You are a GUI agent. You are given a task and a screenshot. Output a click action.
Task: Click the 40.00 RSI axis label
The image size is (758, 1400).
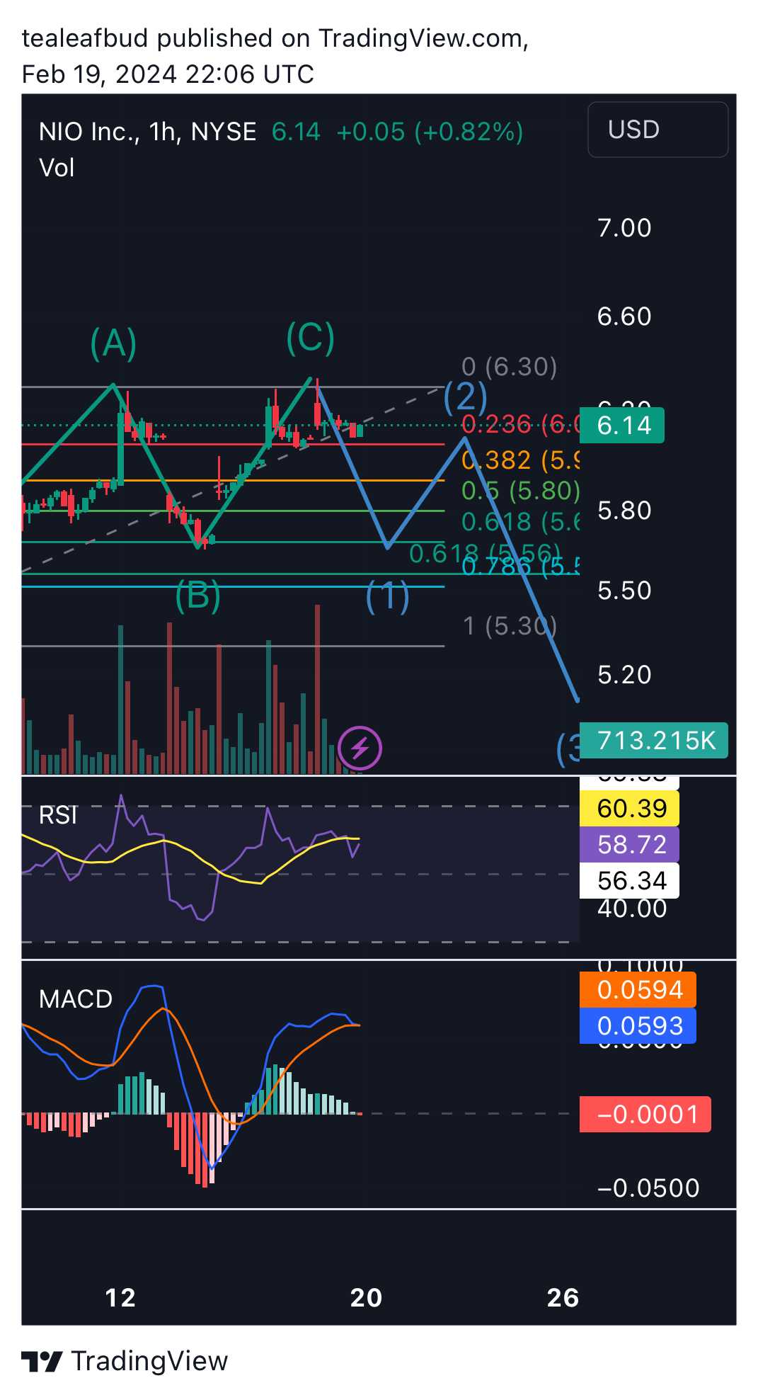point(632,909)
